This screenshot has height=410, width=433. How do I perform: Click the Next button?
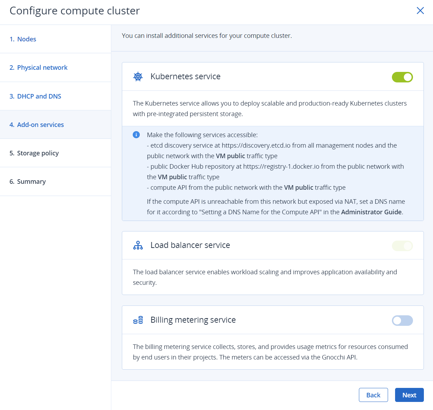409,395
